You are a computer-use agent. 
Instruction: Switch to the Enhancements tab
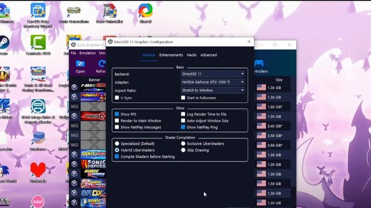coord(171,55)
